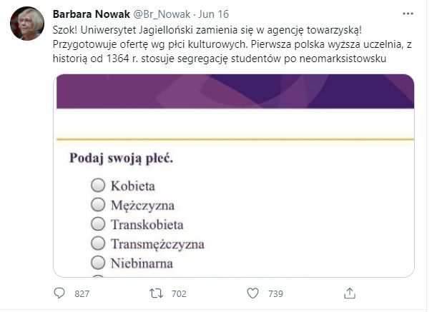This screenshot has width=442, height=312.
Task: View the 702 retweets count
Action: [179, 293]
